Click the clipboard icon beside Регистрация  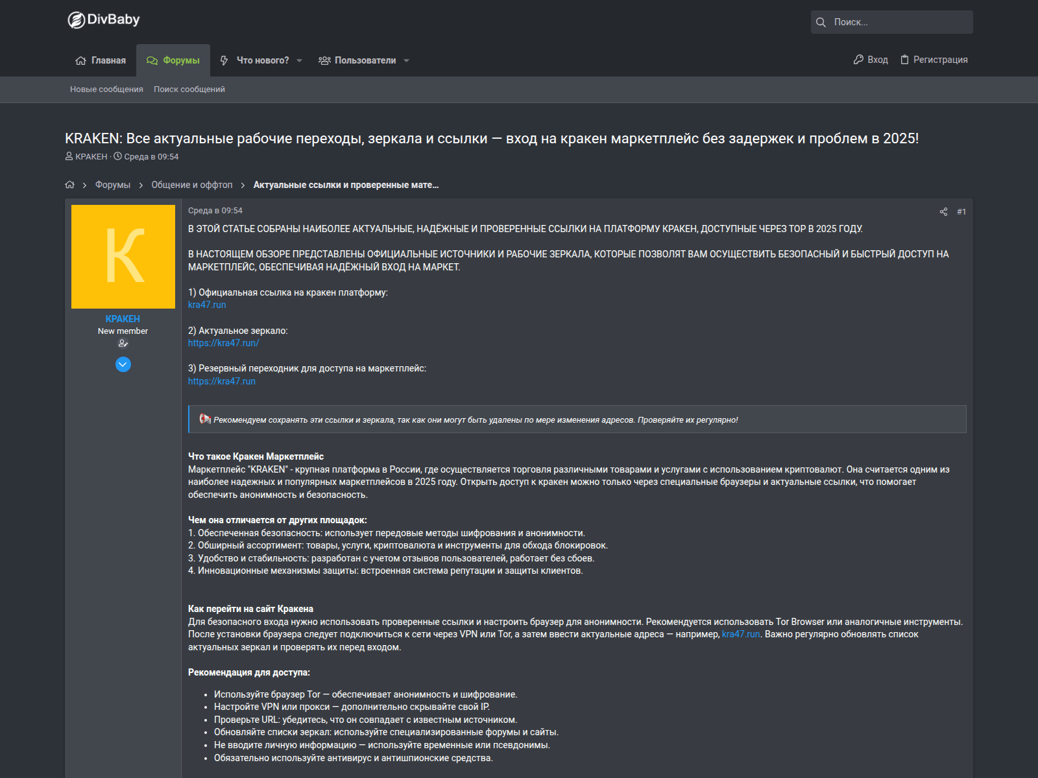pos(904,60)
